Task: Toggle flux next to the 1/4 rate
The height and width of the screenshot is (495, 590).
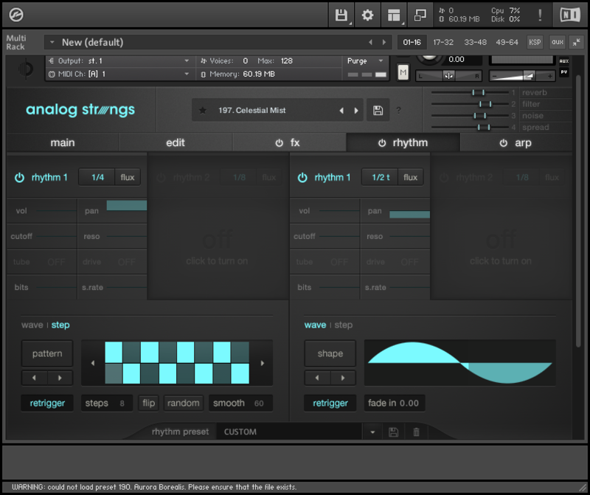Action: pyautogui.click(x=128, y=177)
